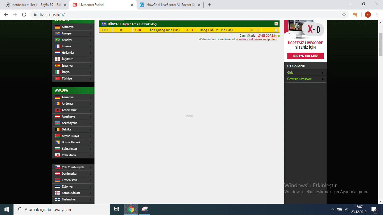Click the Türkiye flag icon
This screenshot has width=383, height=215.
pyautogui.click(x=58, y=78)
